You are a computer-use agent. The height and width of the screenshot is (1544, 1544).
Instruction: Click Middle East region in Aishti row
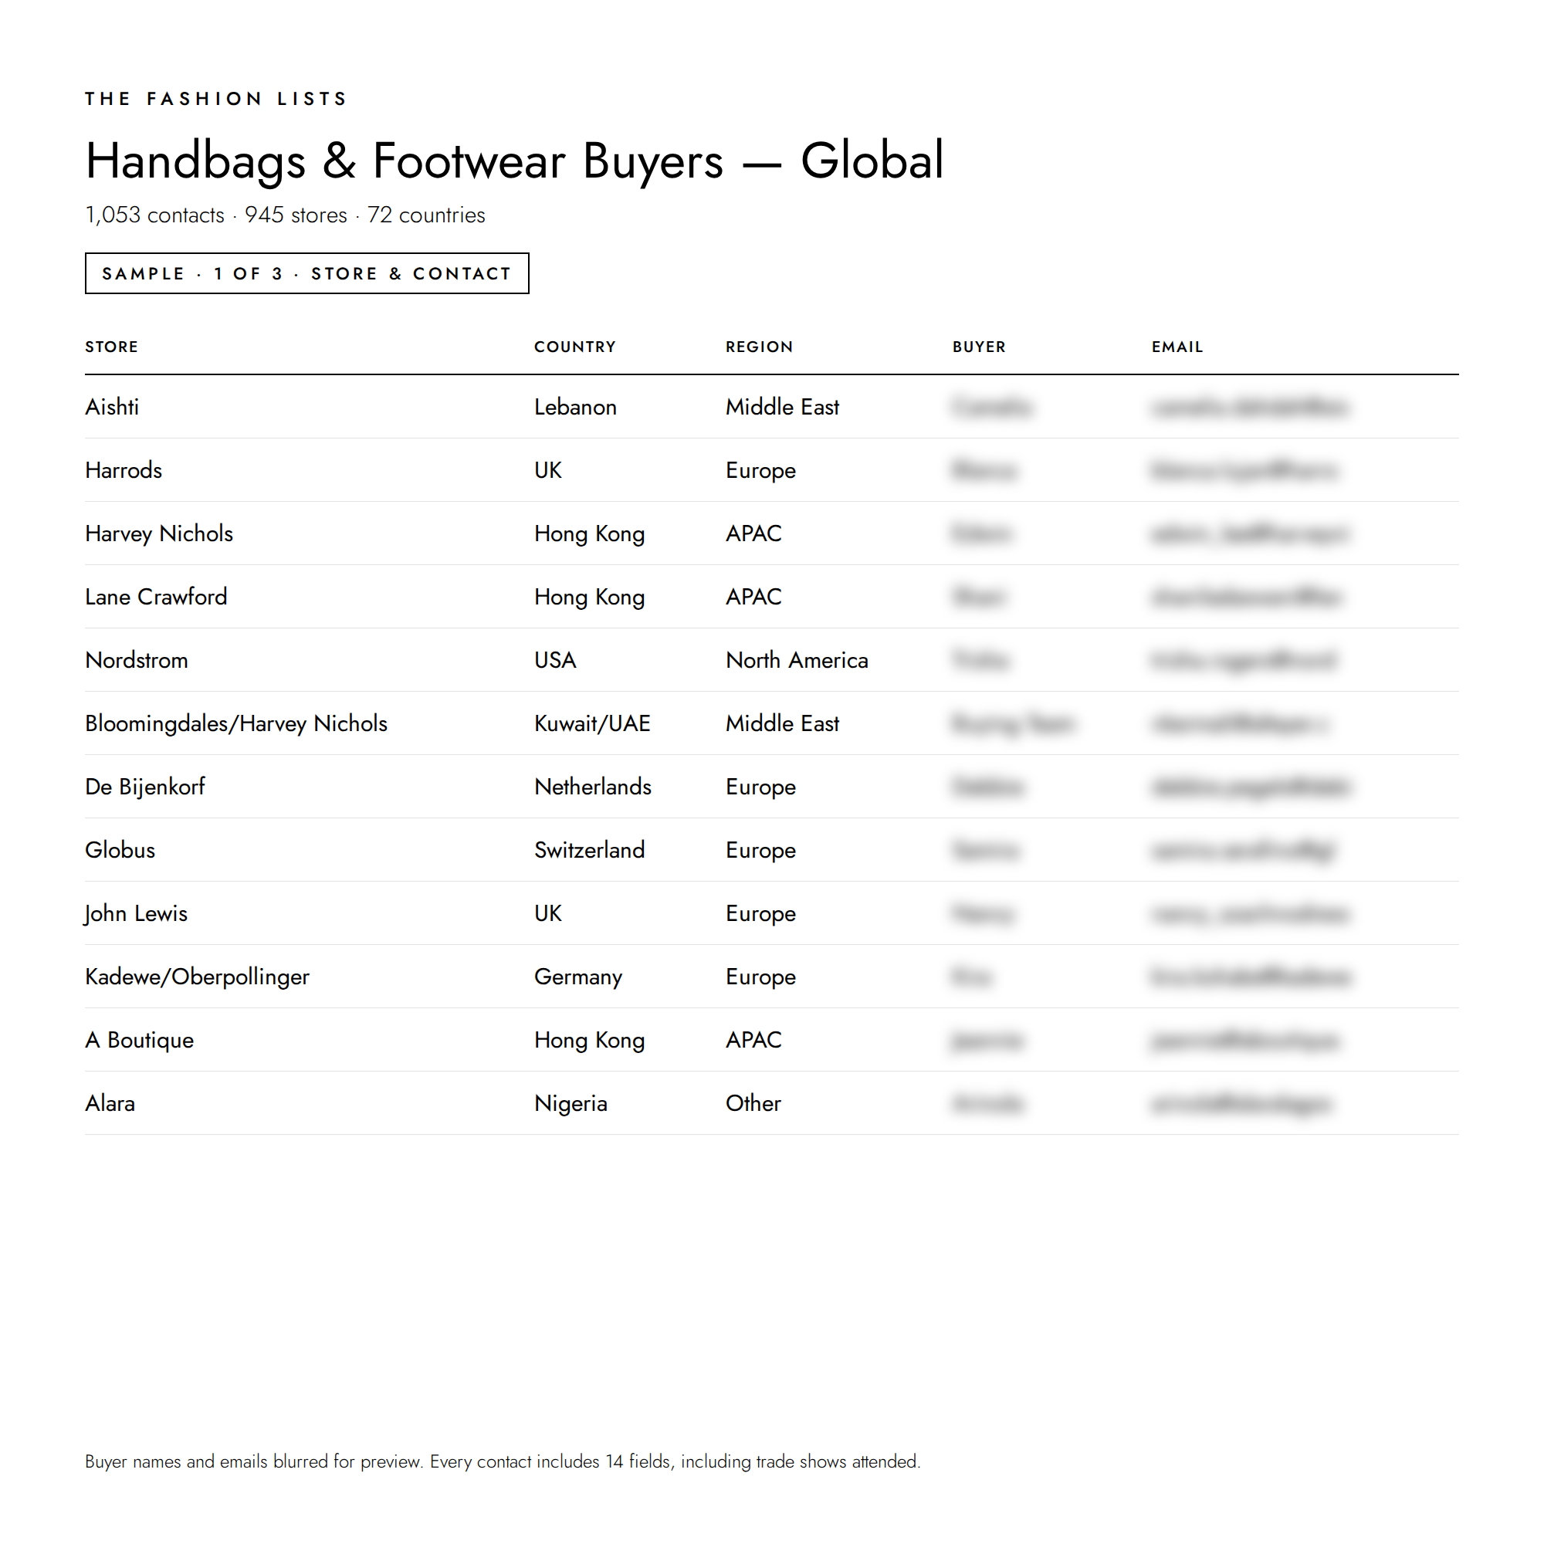coord(782,407)
